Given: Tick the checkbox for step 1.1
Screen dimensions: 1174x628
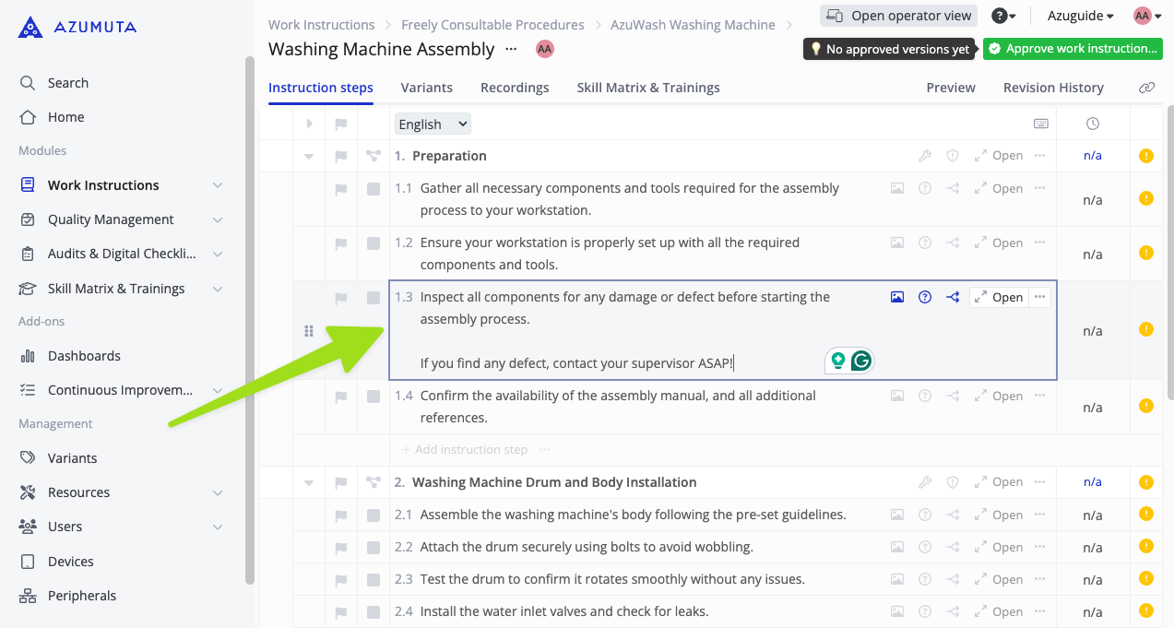Looking at the screenshot, I should coord(374,189).
